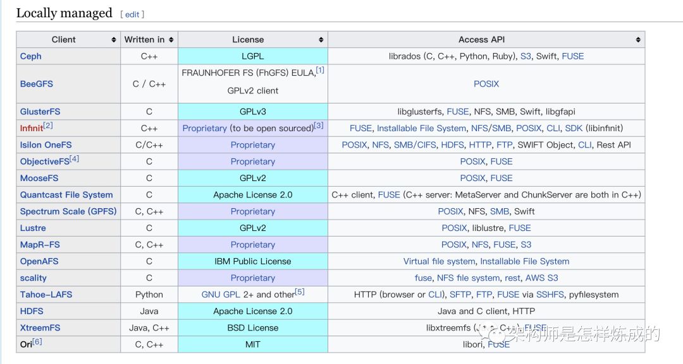Open the FUSE link in Ceph row

click(x=573, y=56)
